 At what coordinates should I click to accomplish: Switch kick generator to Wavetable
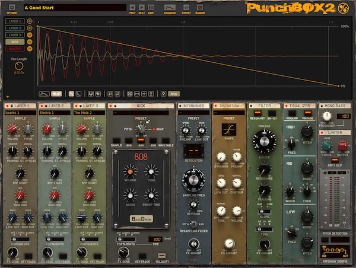tap(166, 141)
